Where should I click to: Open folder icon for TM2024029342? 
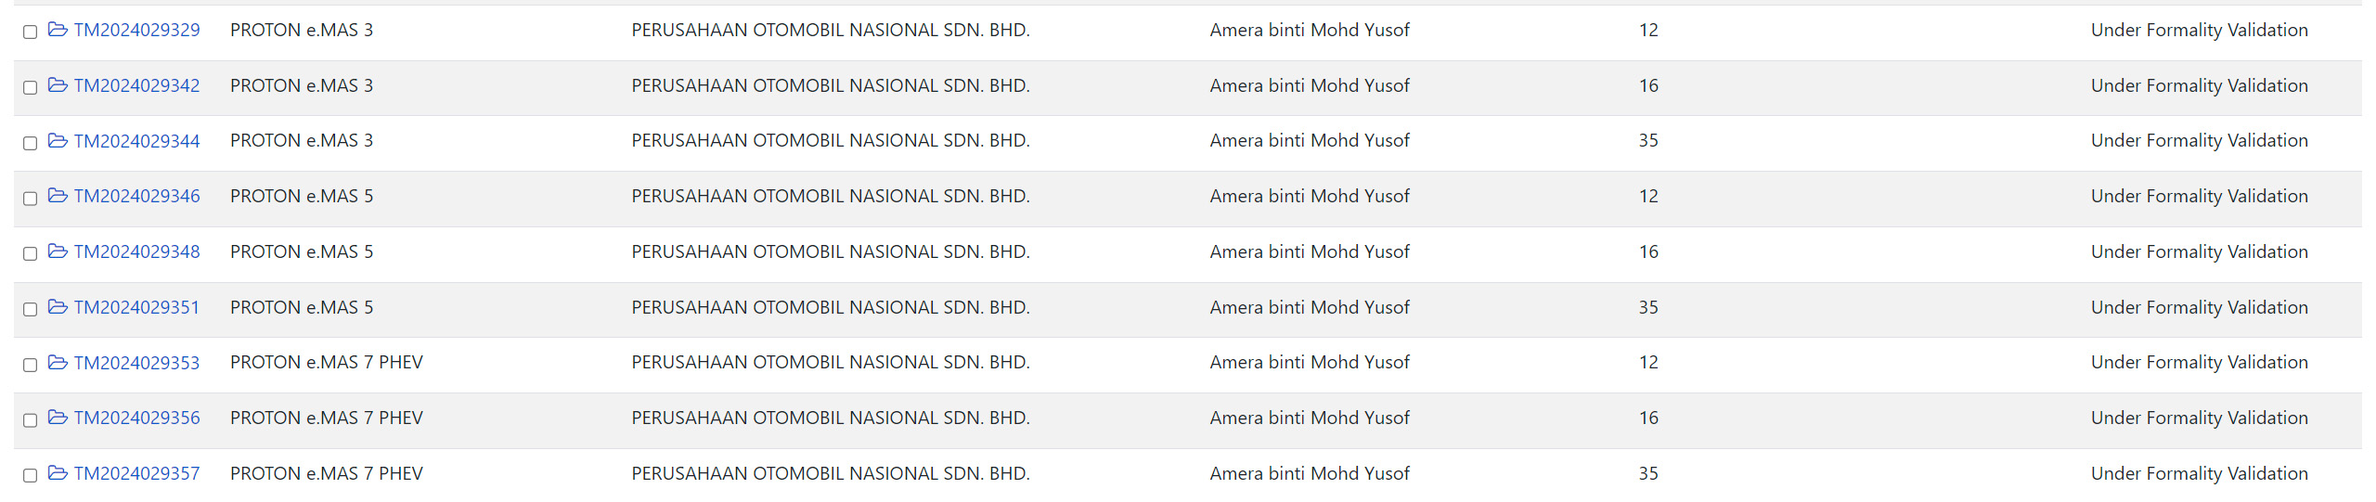[x=58, y=85]
